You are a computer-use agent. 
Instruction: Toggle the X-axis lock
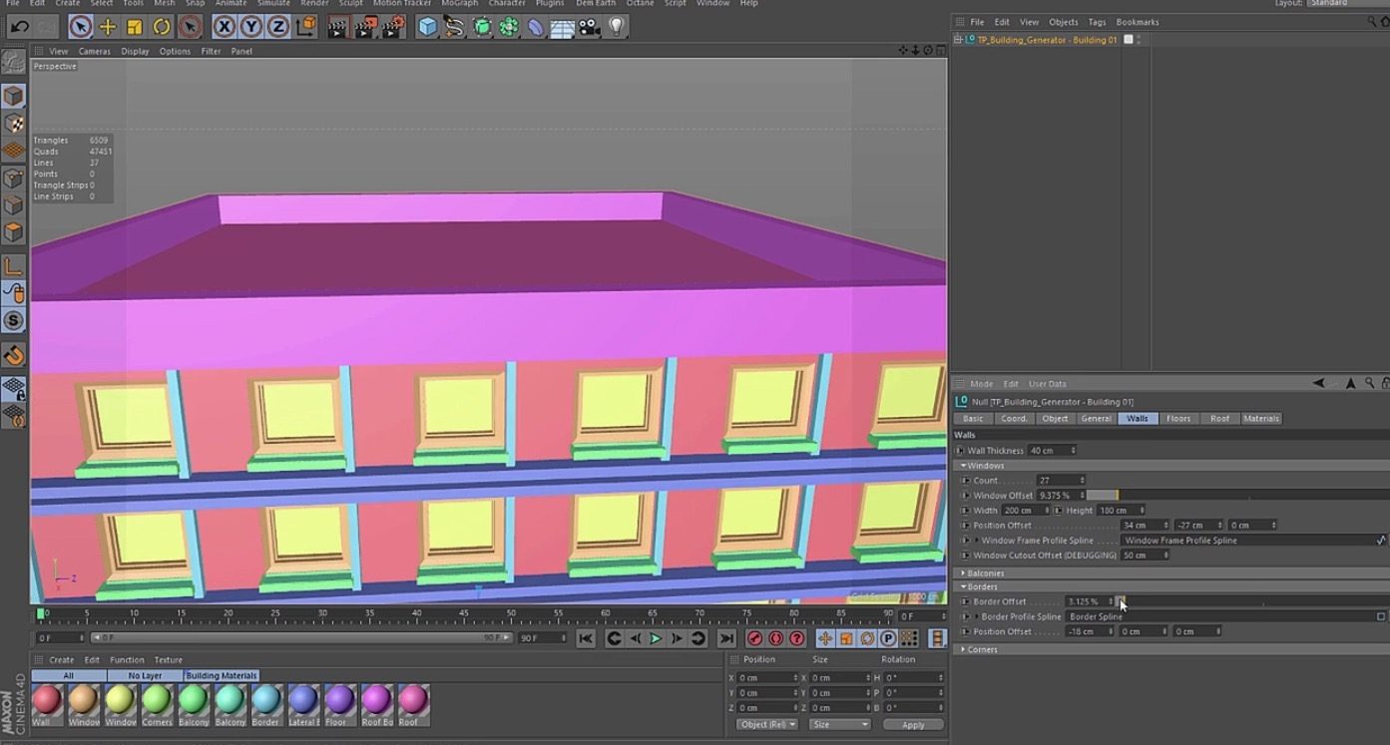click(x=225, y=27)
